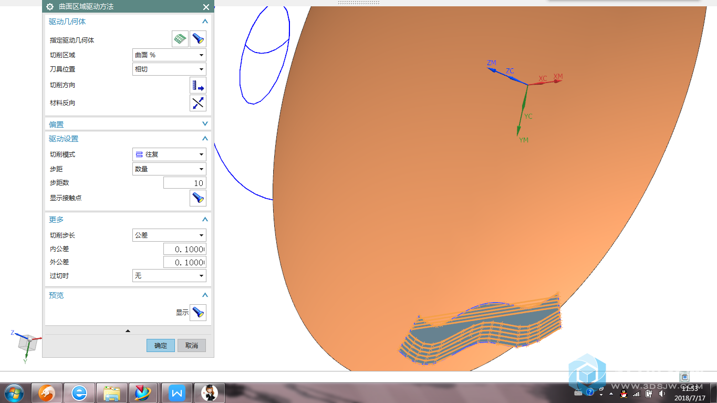Open the 切削步长 dropdown showing 公差
This screenshot has width=717, height=403.
(x=169, y=235)
